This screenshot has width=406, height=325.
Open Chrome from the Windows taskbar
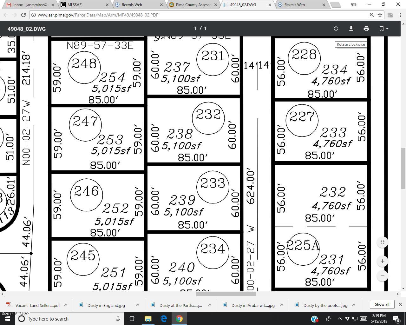tap(179, 319)
